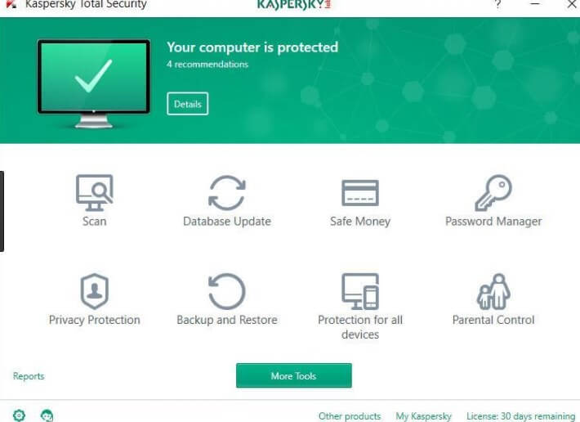Open Parental Control family icon
Viewport: 580px width, 422px height.
pos(493,291)
